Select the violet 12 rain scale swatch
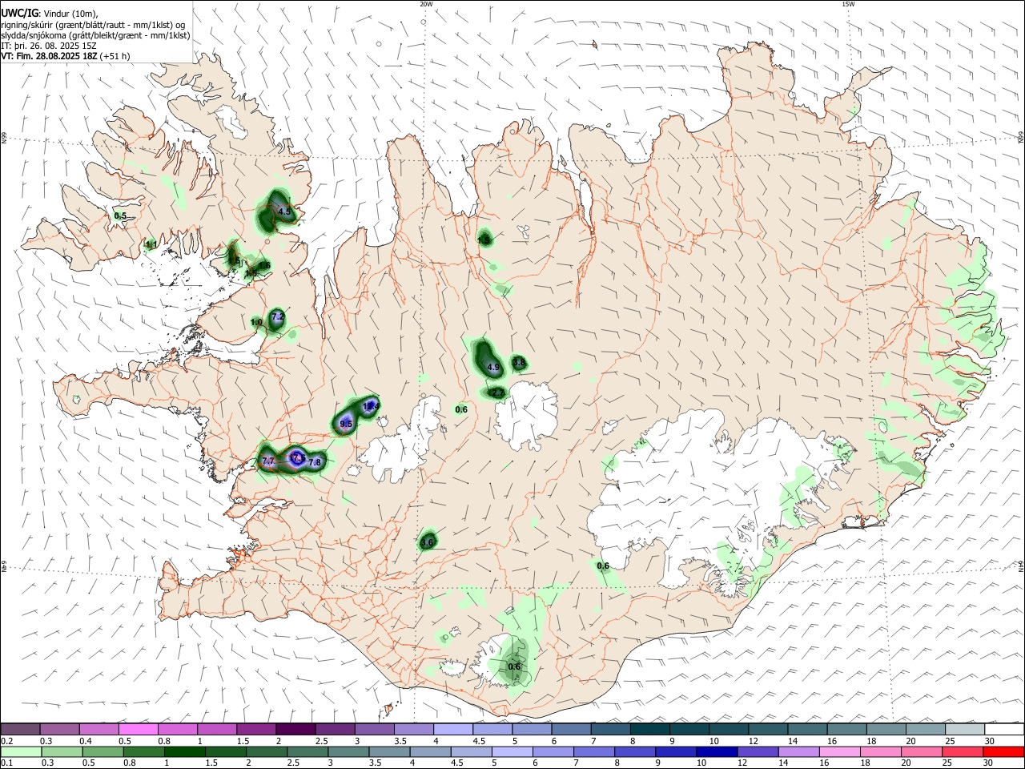 click(758, 751)
